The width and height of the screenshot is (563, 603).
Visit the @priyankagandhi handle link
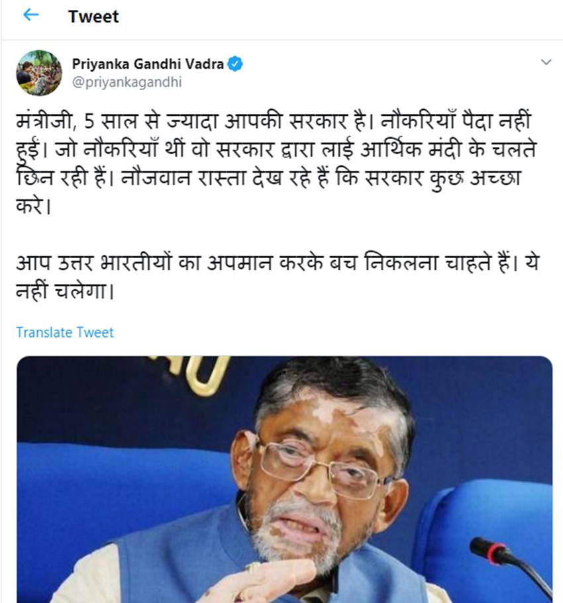tap(127, 82)
